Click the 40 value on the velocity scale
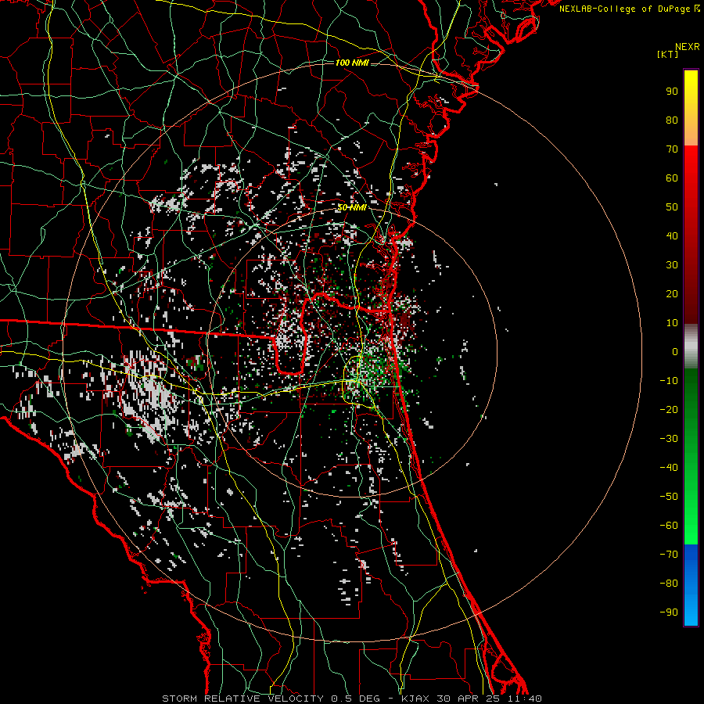The height and width of the screenshot is (704, 704). click(x=672, y=235)
